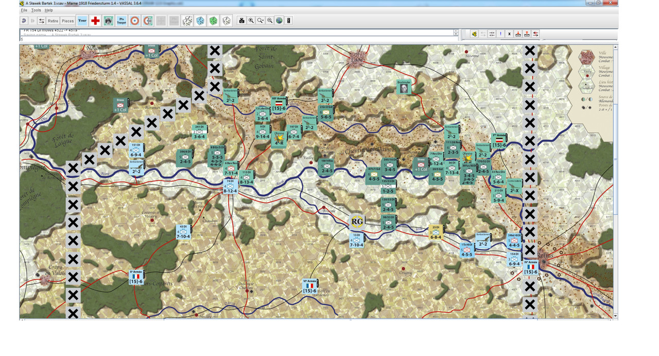Select the 113 DI 8-13-4 counter

(x=246, y=177)
